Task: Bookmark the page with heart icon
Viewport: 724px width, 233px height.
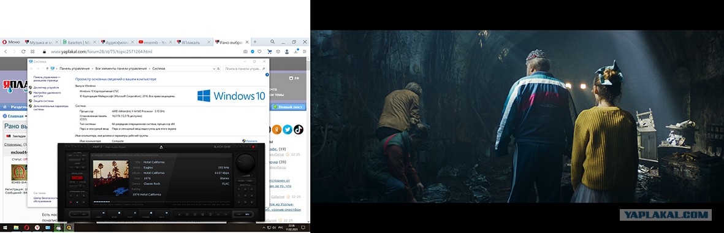Action: [259, 52]
